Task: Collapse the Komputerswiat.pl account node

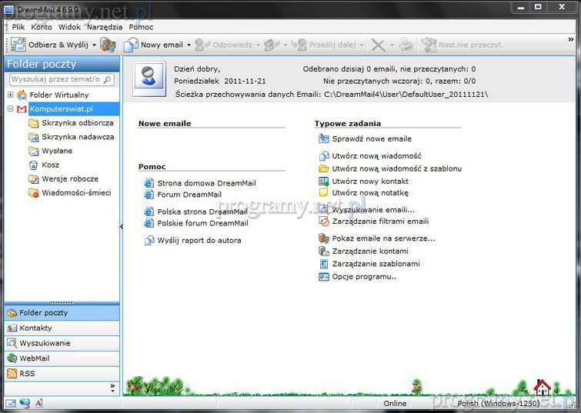Action: click(11, 109)
